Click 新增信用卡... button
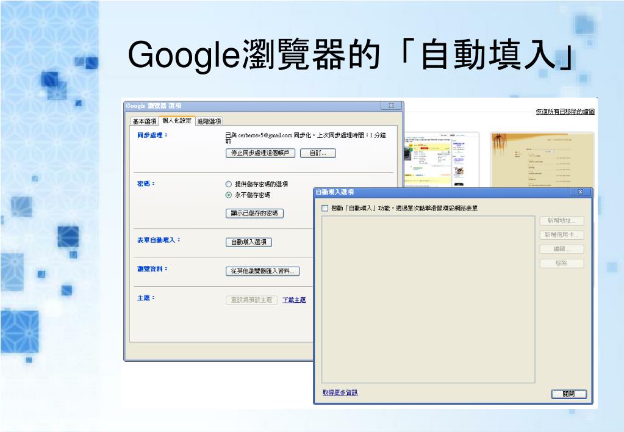624x432 pixels. [x=562, y=235]
